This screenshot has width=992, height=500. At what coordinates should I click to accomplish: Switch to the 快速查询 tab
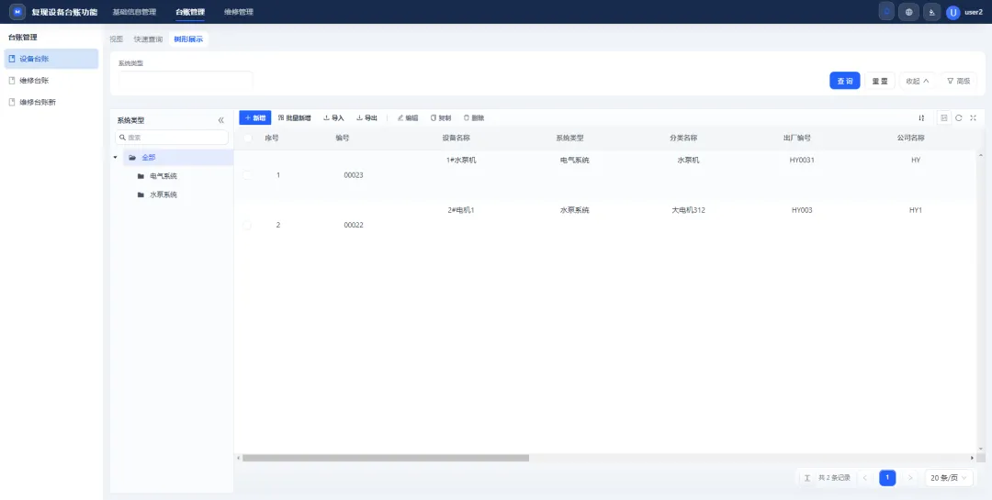(x=148, y=39)
